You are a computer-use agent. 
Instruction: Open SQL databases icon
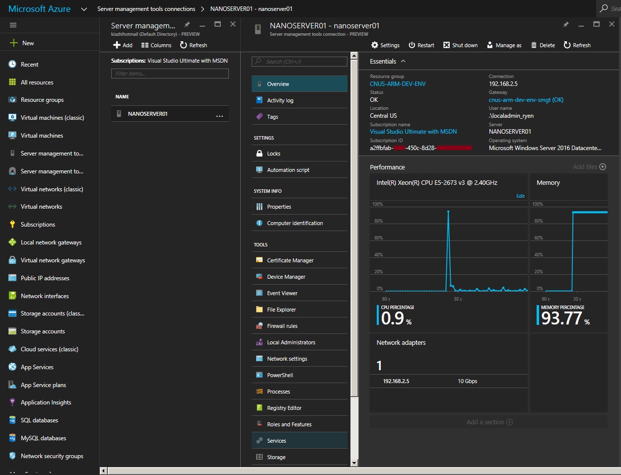tap(12, 420)
